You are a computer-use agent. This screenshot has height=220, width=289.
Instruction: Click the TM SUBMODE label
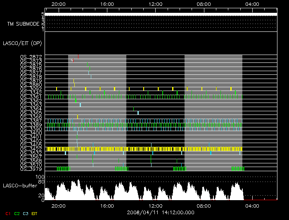pos(23,24)
